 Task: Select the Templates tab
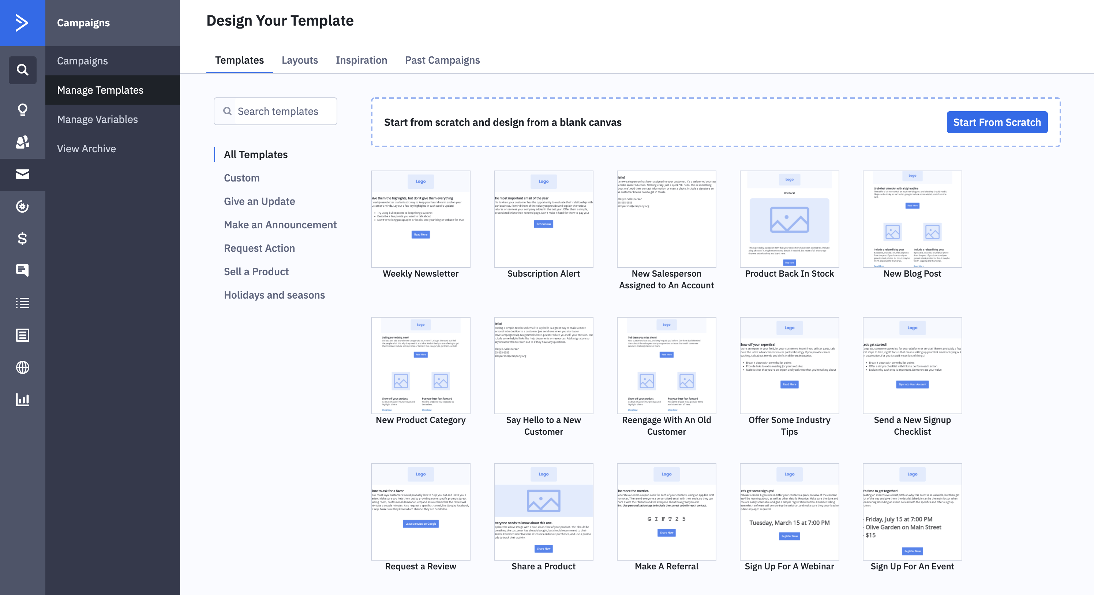[x=239, y=60]
